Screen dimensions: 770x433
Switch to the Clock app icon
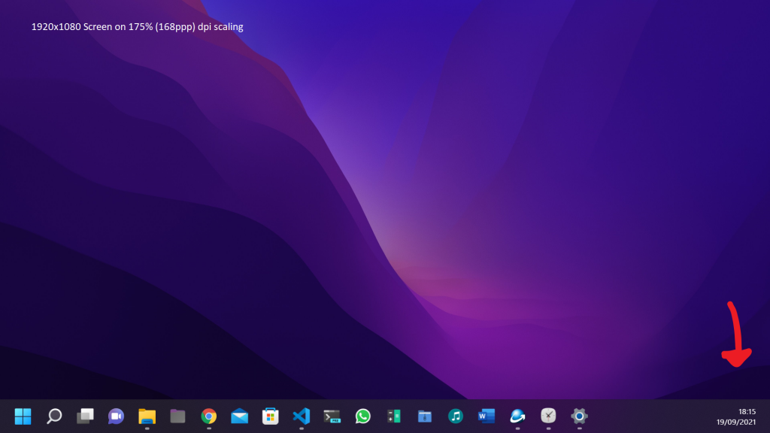coord(548,416)
